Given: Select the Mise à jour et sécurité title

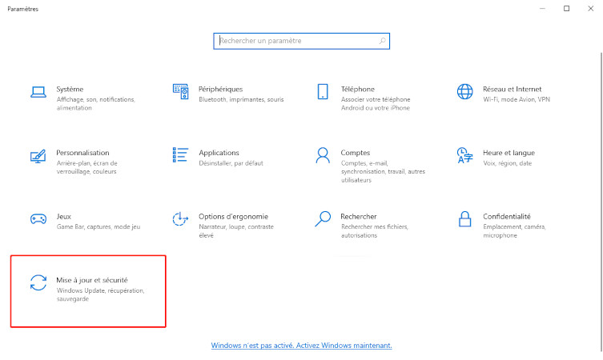Looking at the screenshot, I should click(92, 280).
